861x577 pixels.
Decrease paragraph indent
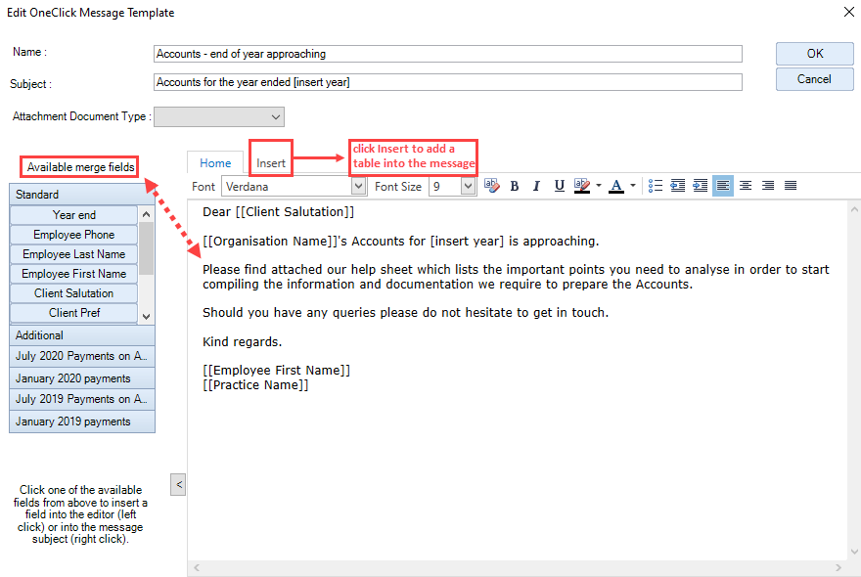[678, 186]
